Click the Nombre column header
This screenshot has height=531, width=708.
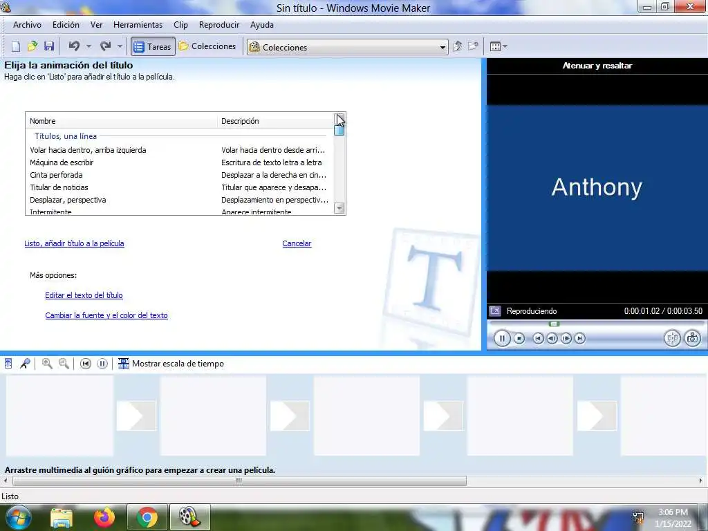122,121
